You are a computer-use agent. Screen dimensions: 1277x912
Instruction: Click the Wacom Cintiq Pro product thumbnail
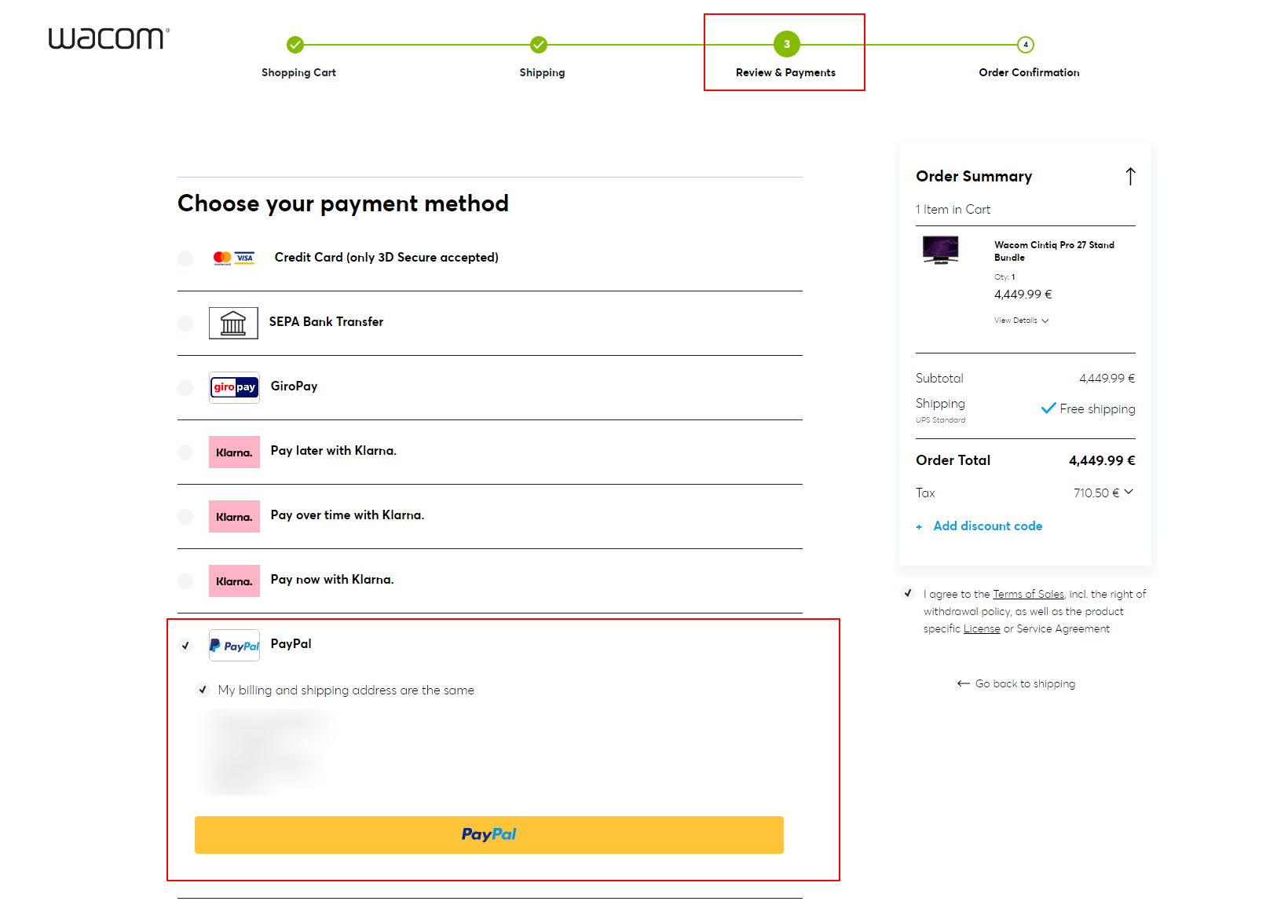click(x=941, y=250)
